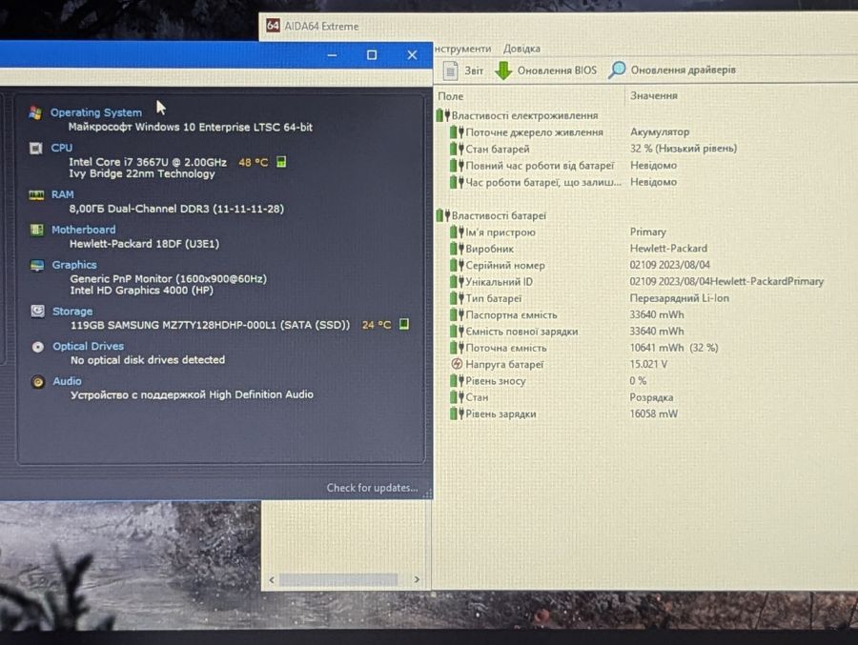Image resolution: width=858 pixels, height=645 pixels.
Task: Click the green SSD temperature indicator icon
Action: pos(404,324)
